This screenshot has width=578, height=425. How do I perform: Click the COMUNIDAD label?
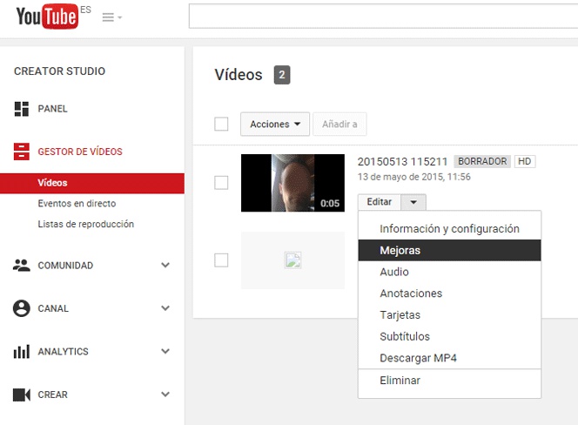[65, 266]
